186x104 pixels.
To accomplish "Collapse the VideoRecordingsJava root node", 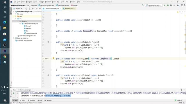I will click(14, 12).
